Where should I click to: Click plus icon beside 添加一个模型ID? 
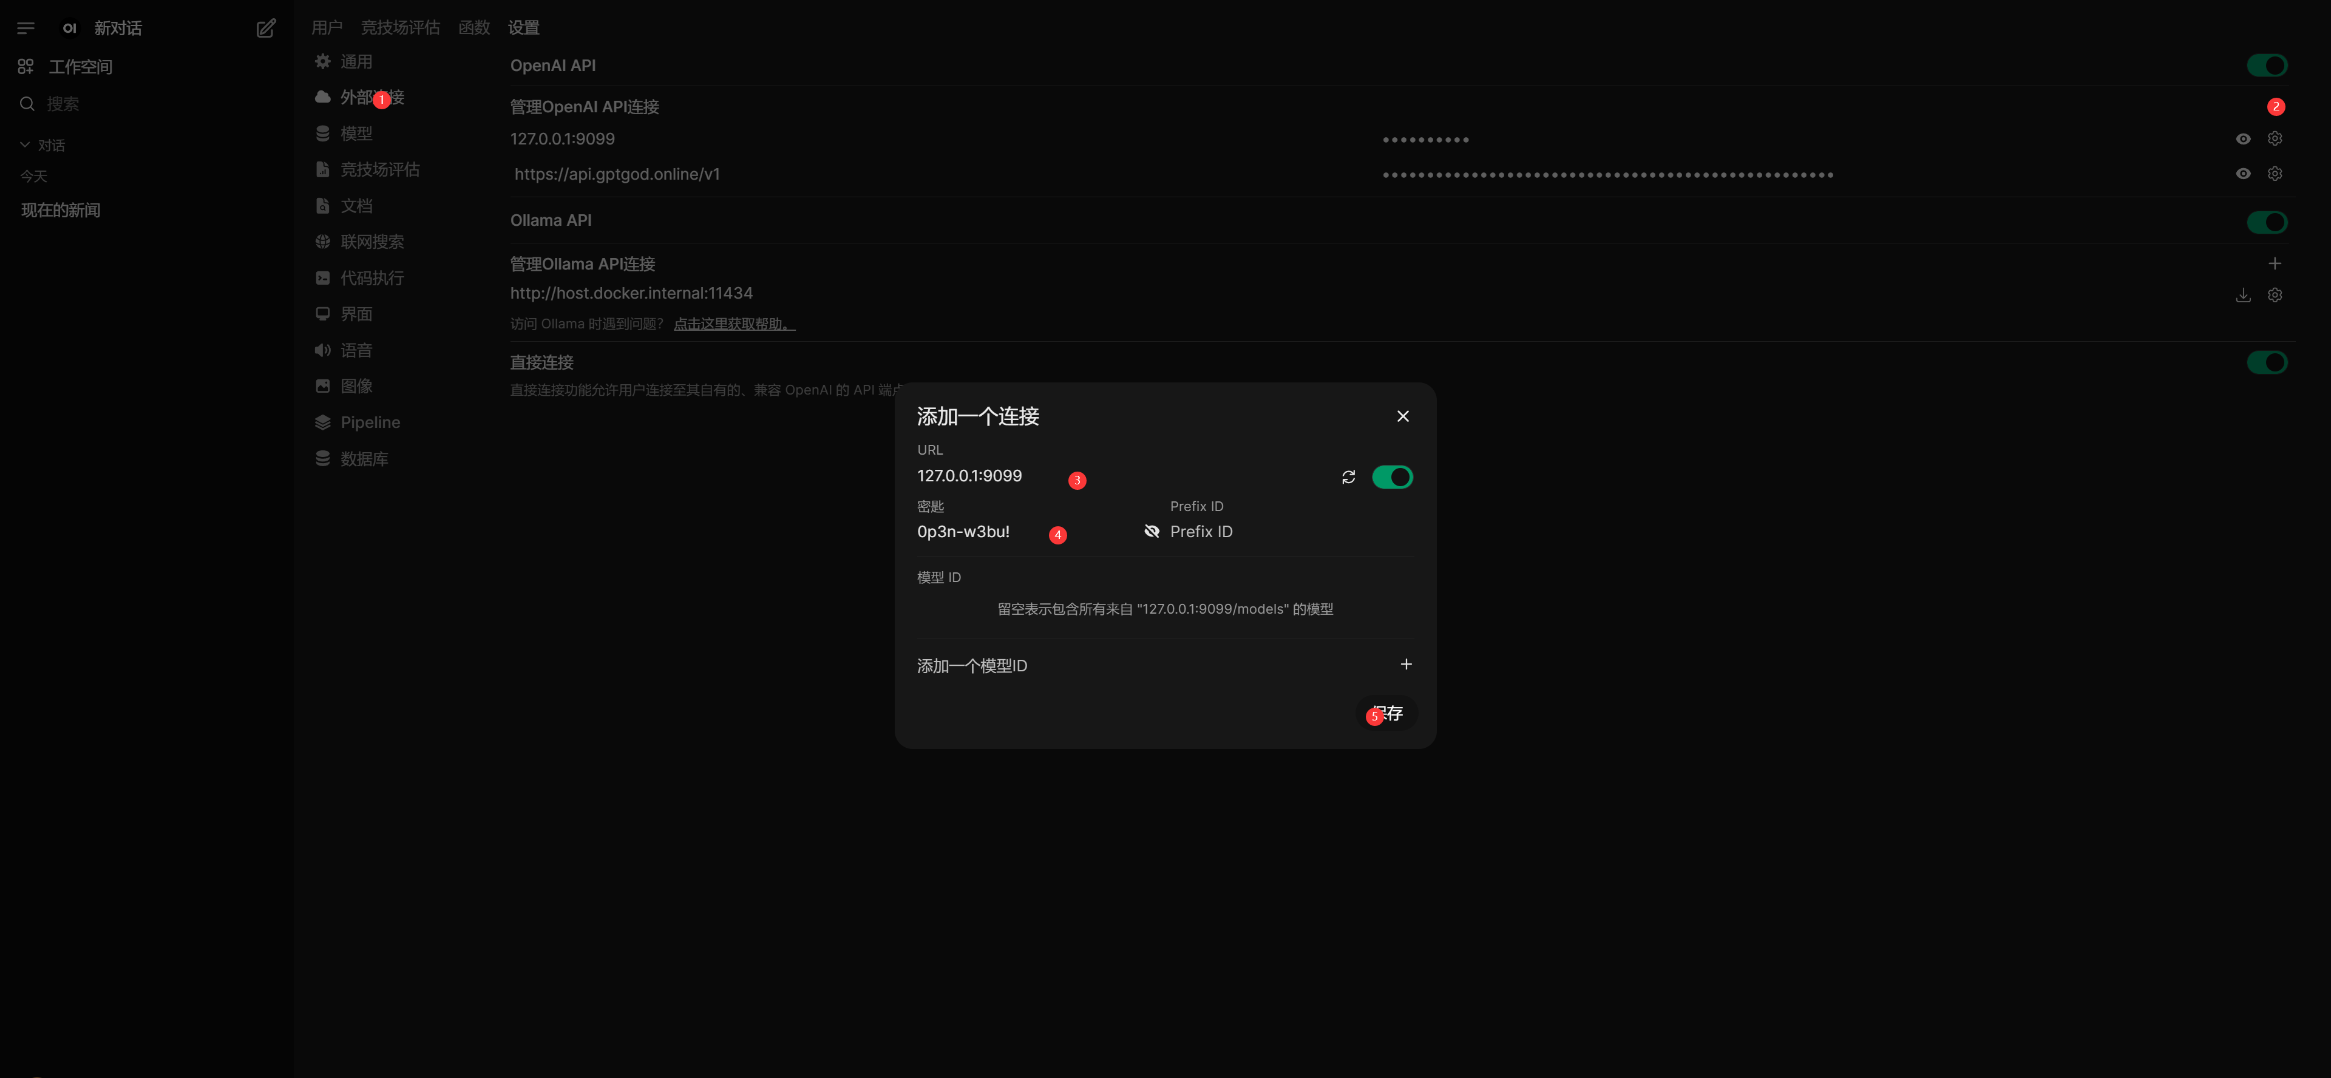1405,665
